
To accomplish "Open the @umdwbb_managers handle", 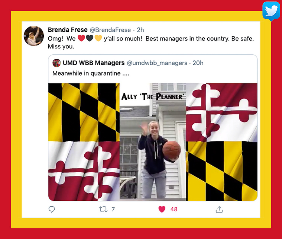I will click(x=157, y=63).
